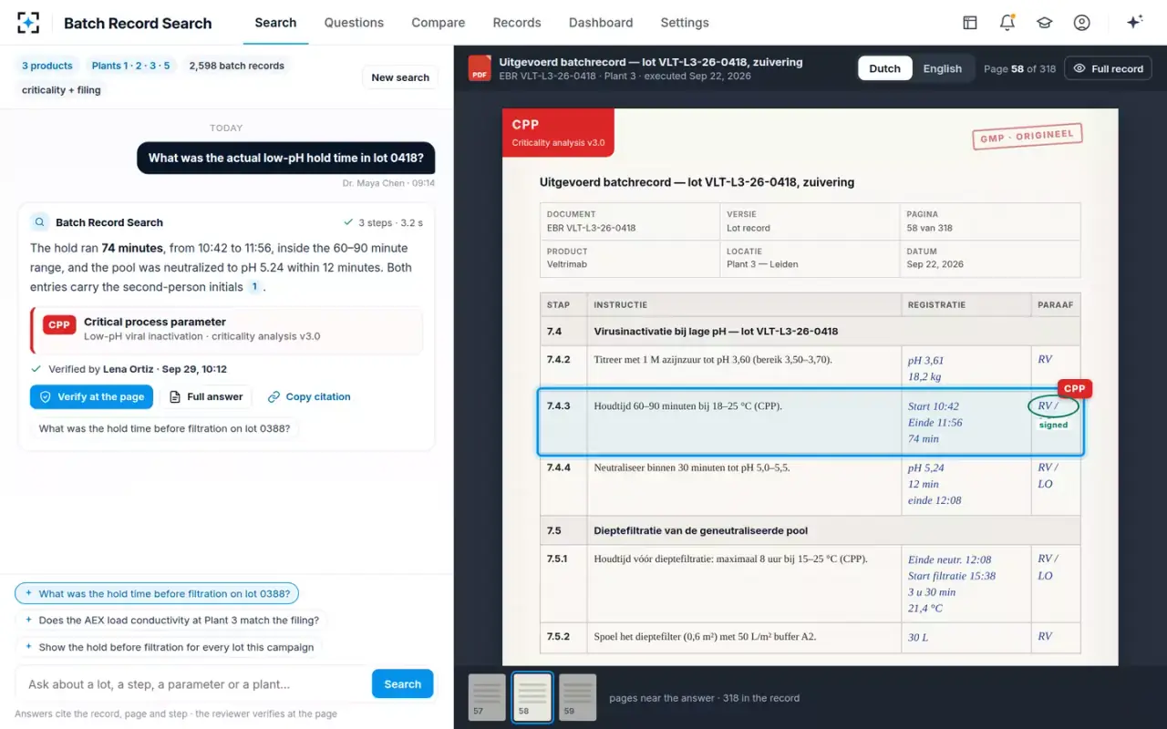Click the red PDF file icon

tap(480, 68)
